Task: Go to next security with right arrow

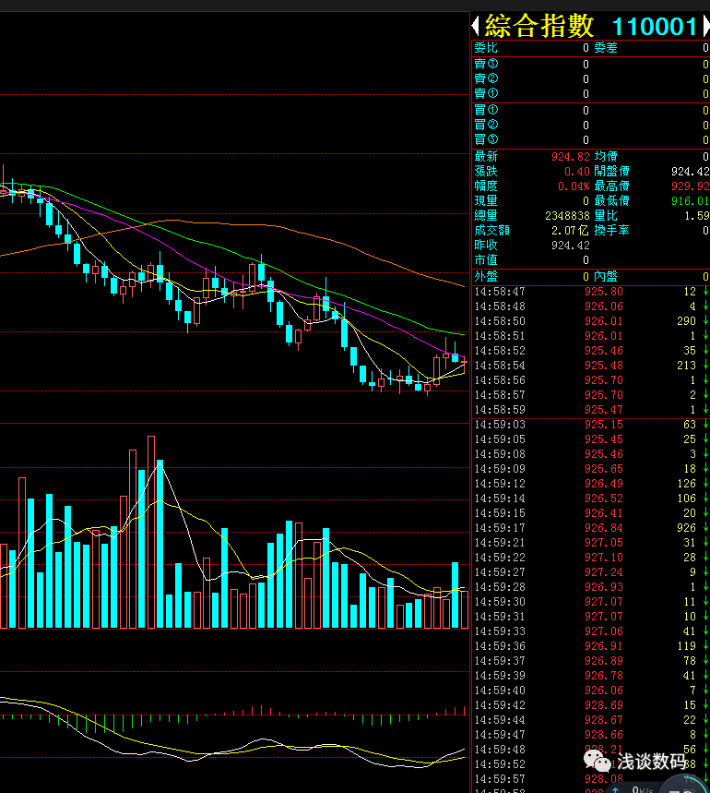Action: 706,25
